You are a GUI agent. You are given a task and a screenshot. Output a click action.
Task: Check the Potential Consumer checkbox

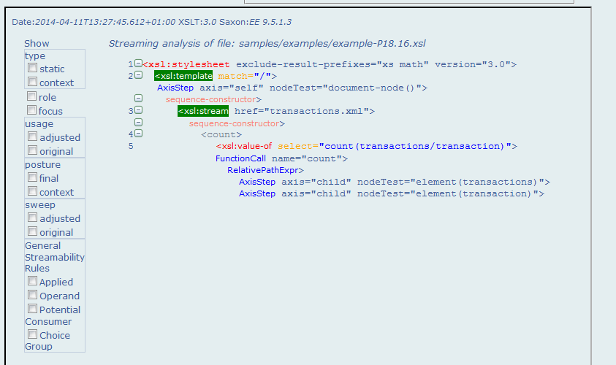click(33, 309)
